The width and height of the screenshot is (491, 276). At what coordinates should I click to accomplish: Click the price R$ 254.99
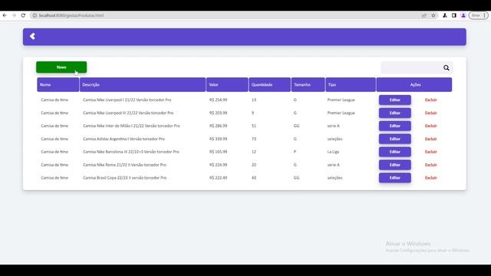point(218,100)
